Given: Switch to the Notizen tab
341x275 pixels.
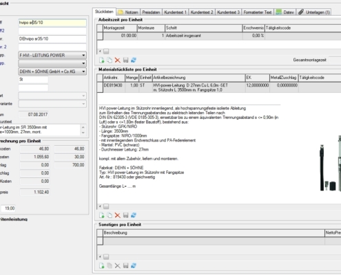Looking at the screenshot, I should click(x=128, y=12).
